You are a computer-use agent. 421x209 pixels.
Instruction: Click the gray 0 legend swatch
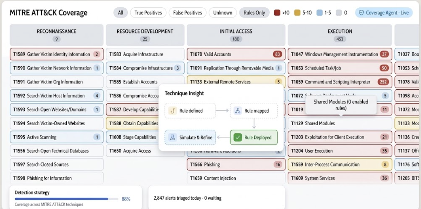(x=339, y=13)
